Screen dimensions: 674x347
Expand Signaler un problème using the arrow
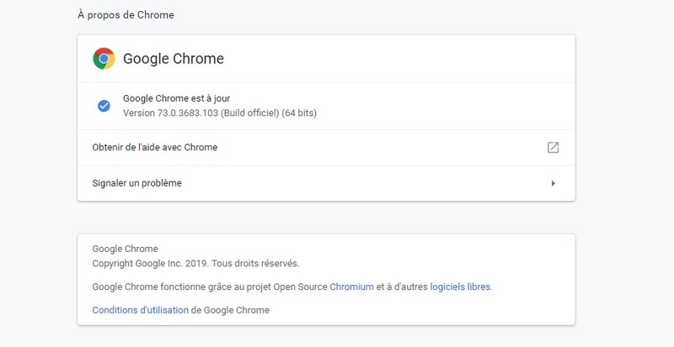(x=553, y=183)
